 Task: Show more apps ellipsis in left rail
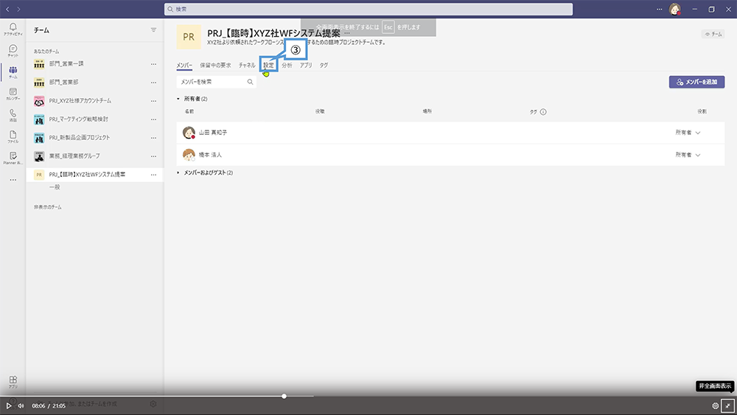[x=13, y=180]
